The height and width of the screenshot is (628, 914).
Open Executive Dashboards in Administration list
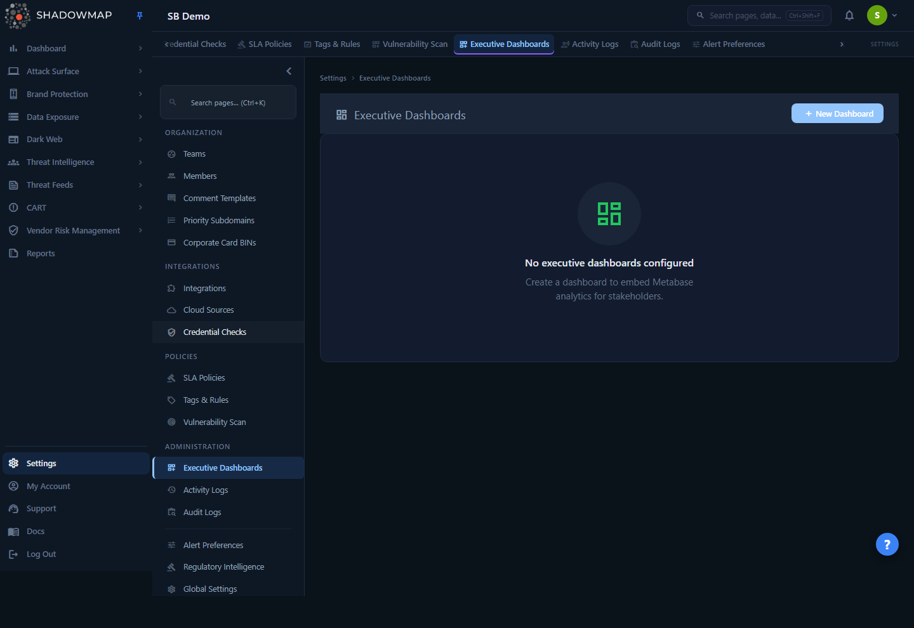point(228,468)
